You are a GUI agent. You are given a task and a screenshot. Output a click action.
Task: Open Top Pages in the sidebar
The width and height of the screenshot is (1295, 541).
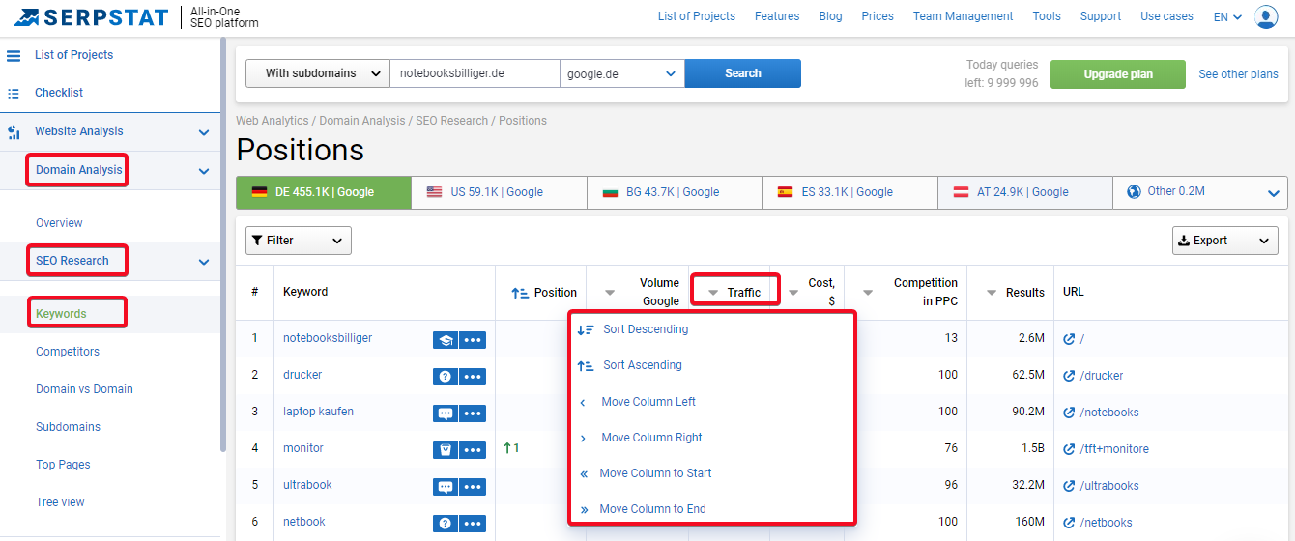pos(63,465)
